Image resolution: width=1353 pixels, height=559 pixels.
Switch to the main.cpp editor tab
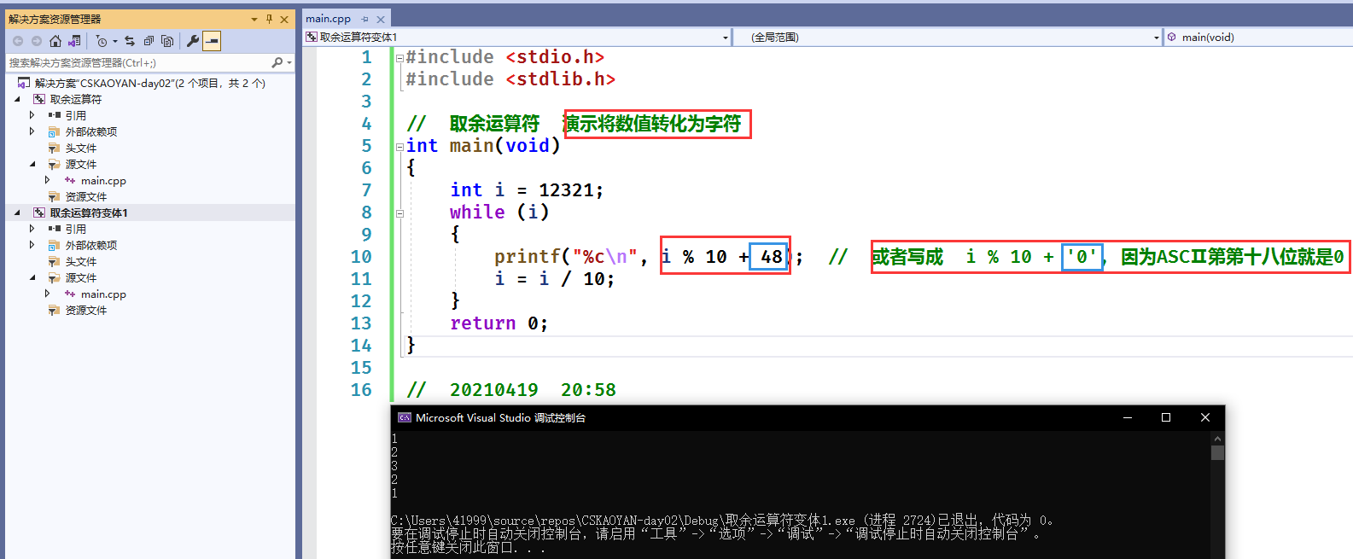pyautogui.click(x=329, y=19)
